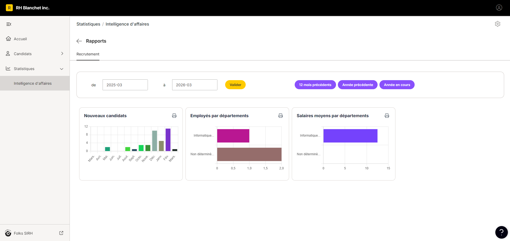
Task: Collapse the Statistiques menu chevron
Action: click(x=62, y=69)
